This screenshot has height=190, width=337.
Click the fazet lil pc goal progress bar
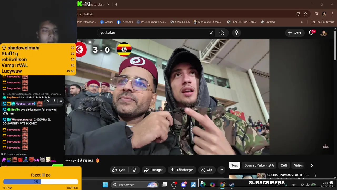coord(41,182)
